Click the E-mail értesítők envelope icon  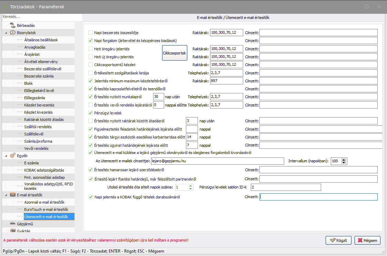(12, 195)
